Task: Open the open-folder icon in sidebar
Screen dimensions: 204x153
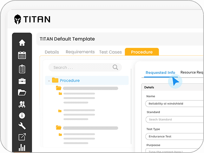Action: tap(22, 92)
